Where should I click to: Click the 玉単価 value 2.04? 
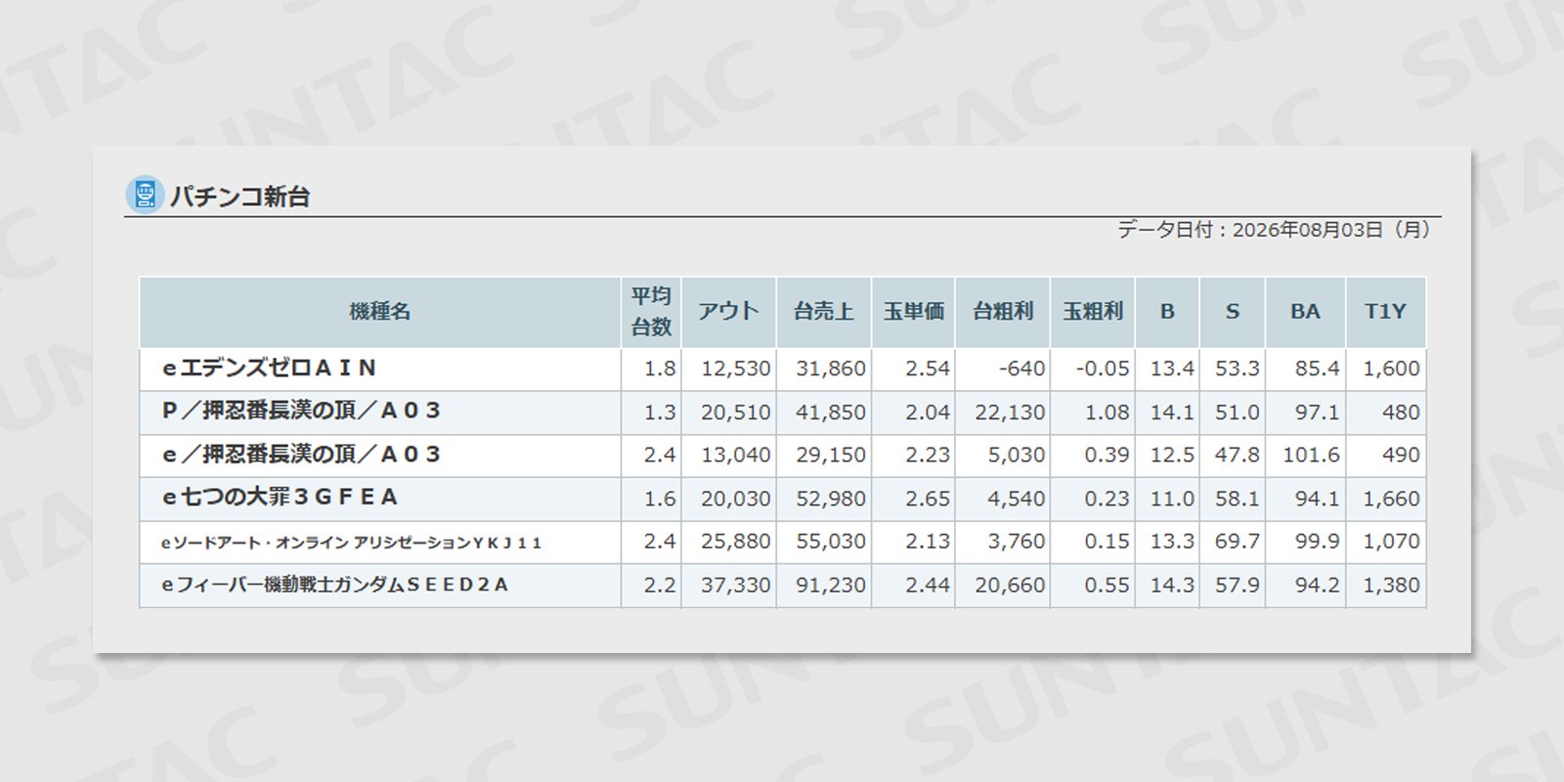pyautogui.click(x=927, y=413)
